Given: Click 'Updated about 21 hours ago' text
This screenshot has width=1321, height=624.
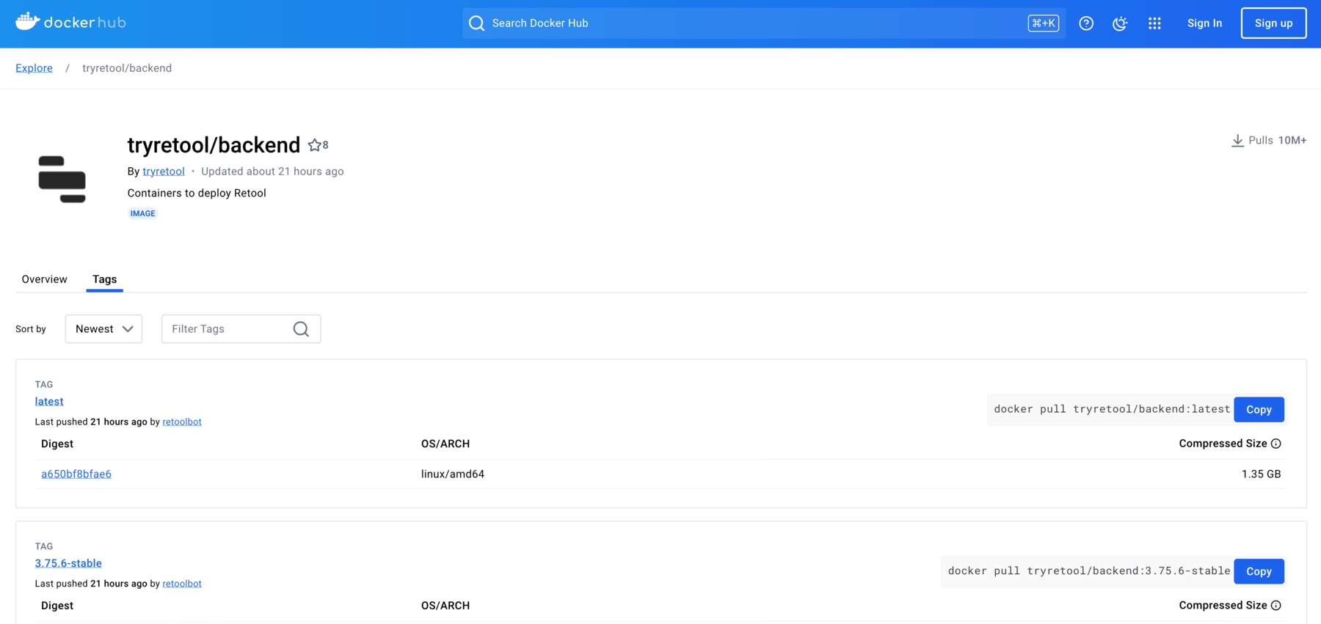Looking at the screenshot, I should [x=272, y=172].
